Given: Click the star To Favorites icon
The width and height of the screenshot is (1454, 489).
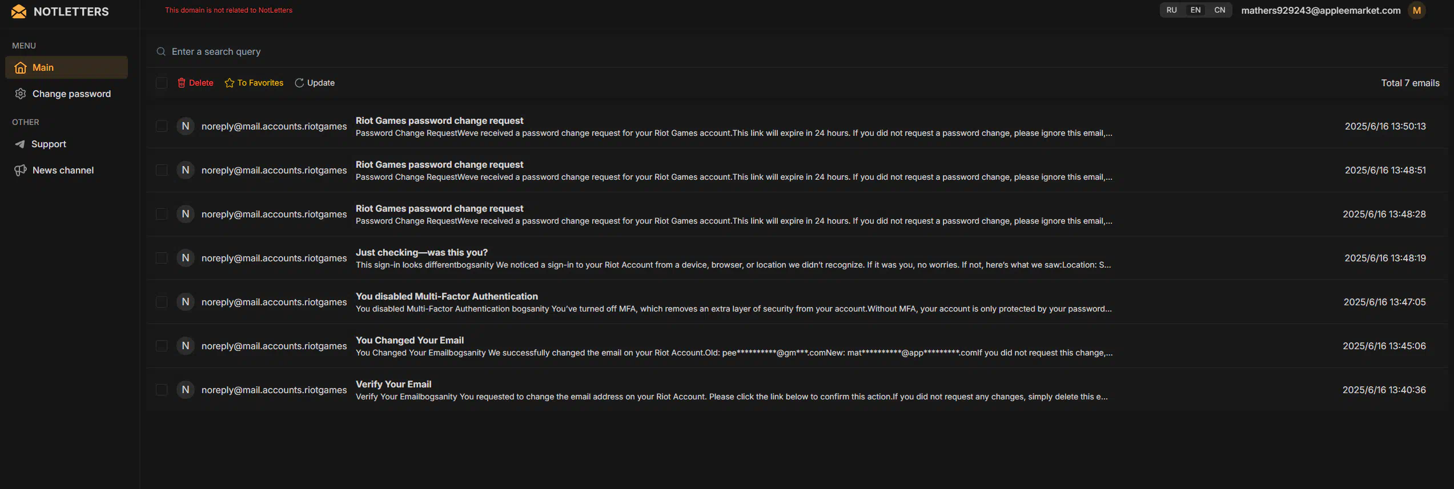Looking at the screenshot, I should pyautogui.click(x=230, y=83).
